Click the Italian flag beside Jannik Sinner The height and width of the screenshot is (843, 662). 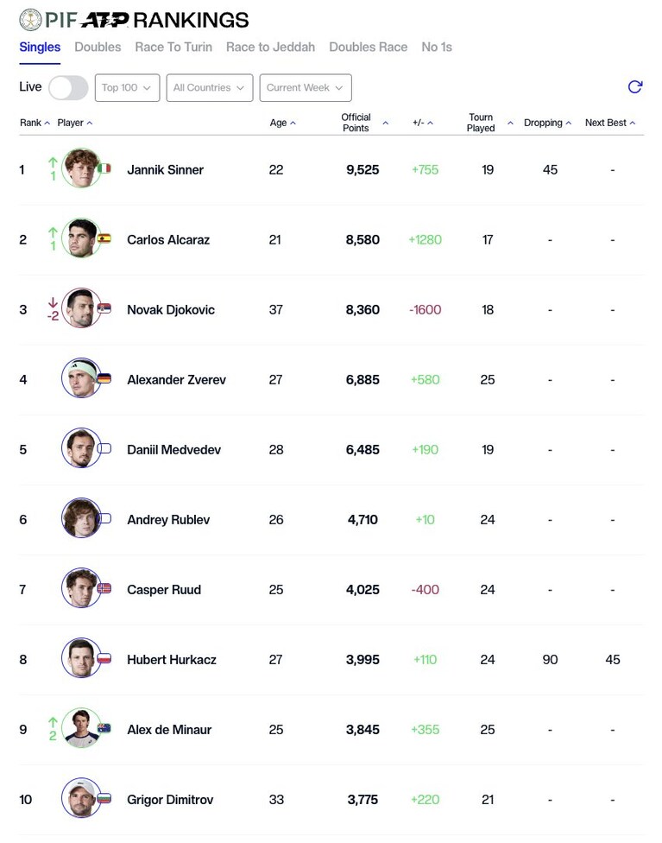point(104,168)
